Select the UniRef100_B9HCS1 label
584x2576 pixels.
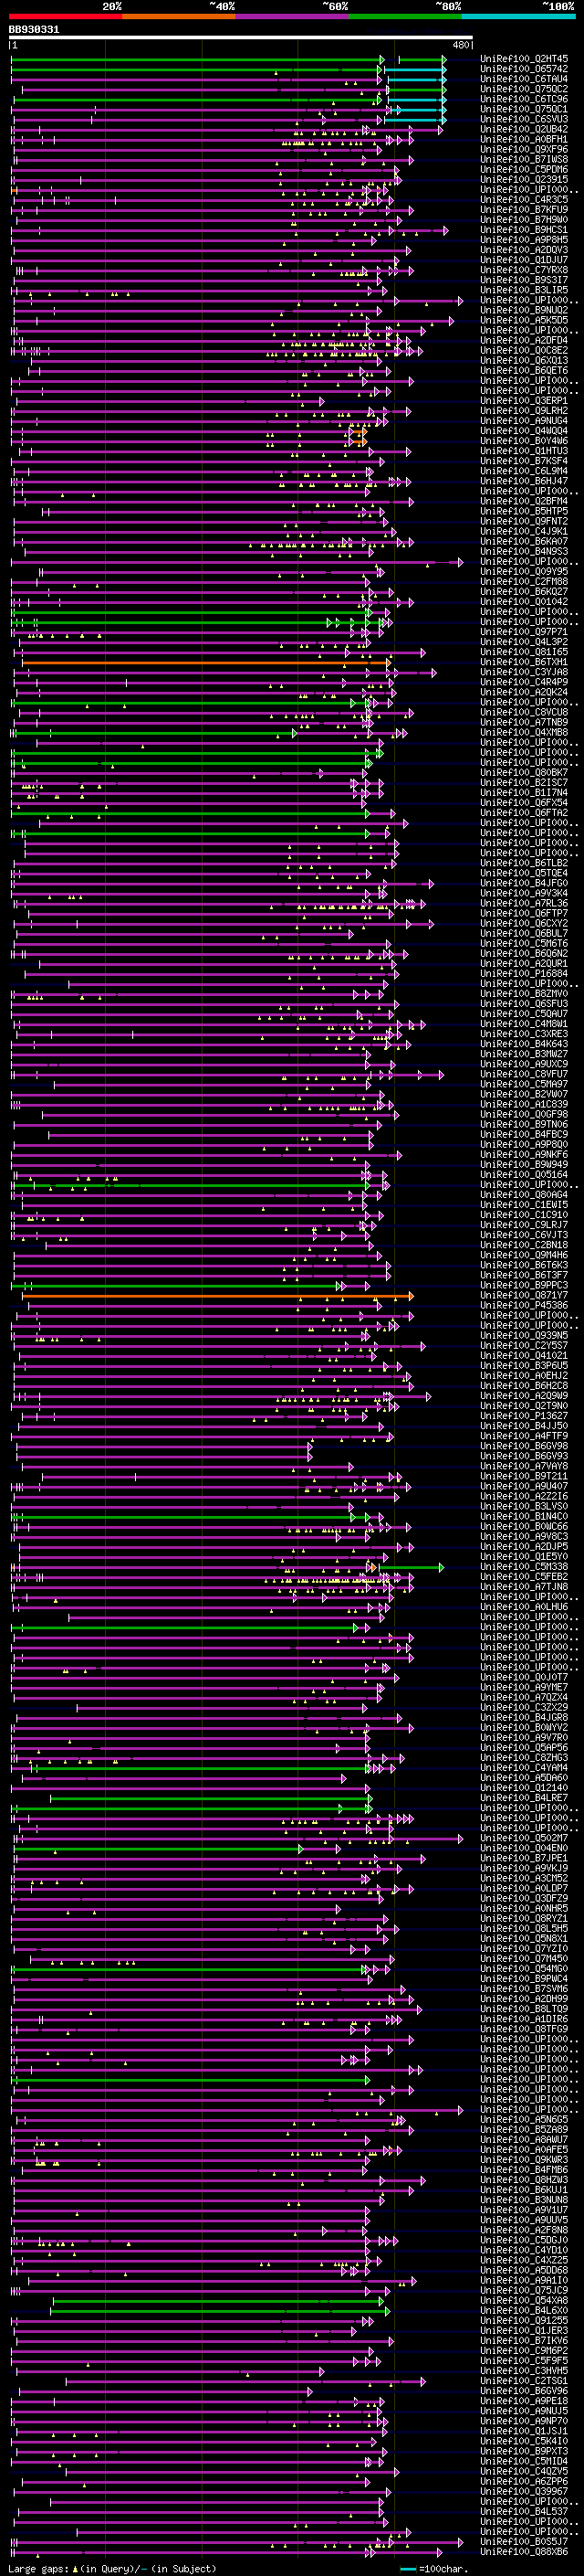(x=524, y=230)
